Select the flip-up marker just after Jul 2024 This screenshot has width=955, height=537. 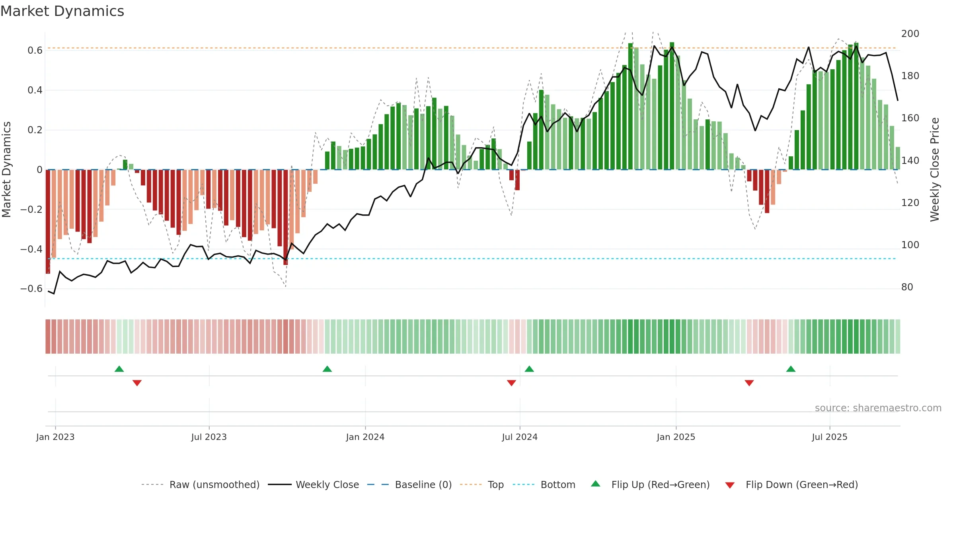coord(529,369)
